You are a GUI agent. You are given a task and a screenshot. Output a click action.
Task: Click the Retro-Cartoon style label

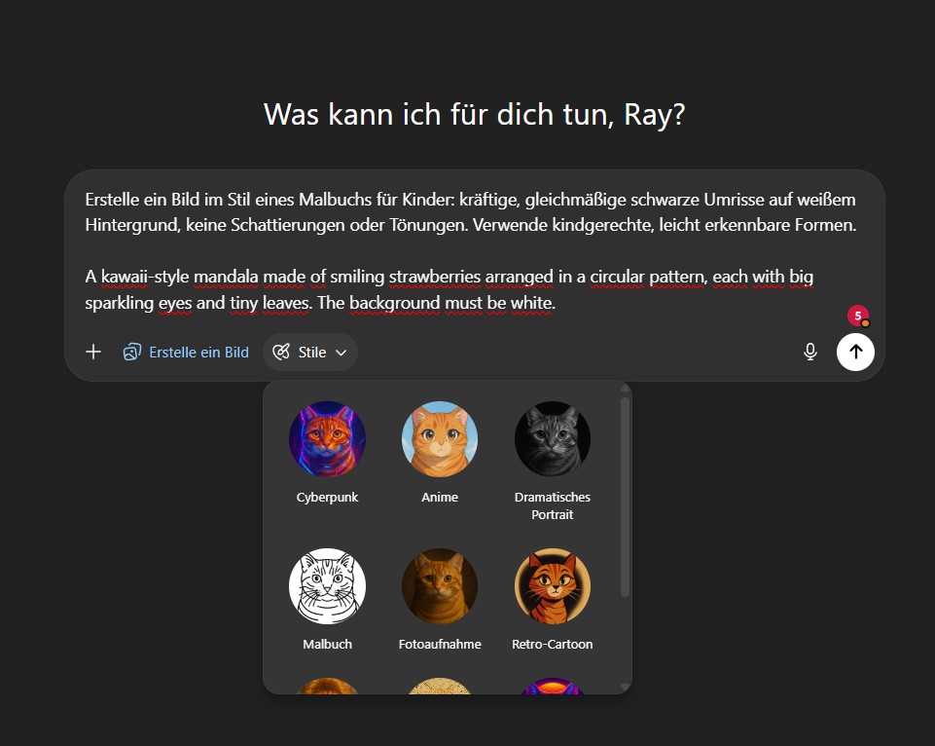[x=553, y=644]
